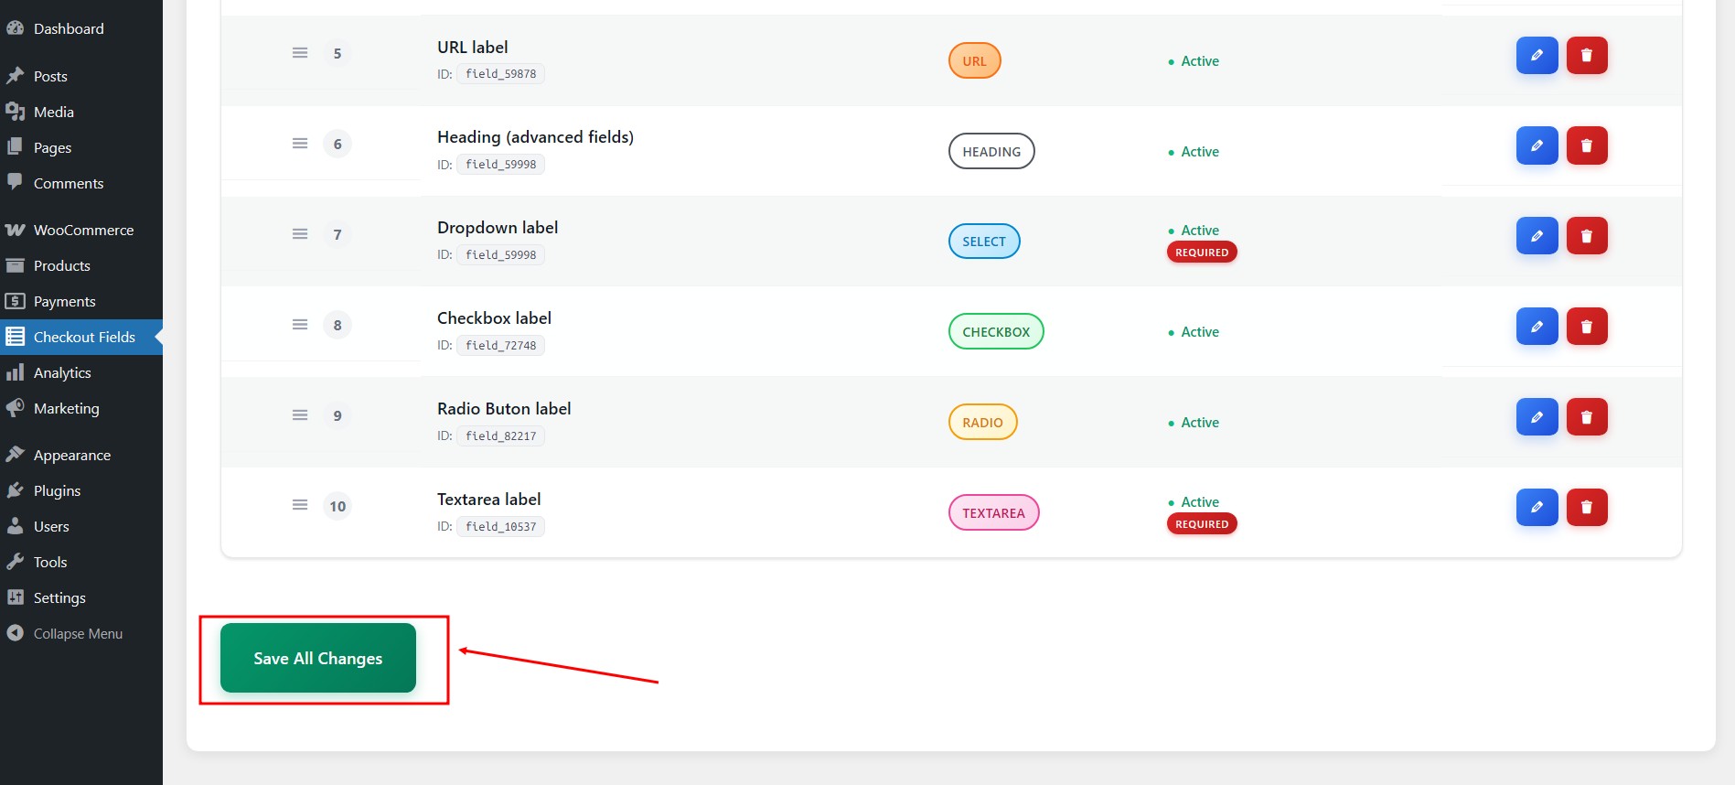Click the URL type badge
Screen dimensions: 1735x785
(975, 61)
